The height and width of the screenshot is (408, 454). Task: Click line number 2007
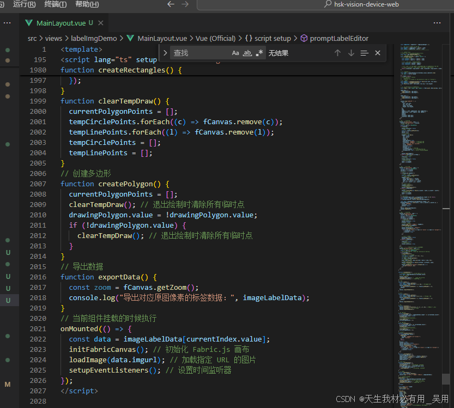(38, 184)
